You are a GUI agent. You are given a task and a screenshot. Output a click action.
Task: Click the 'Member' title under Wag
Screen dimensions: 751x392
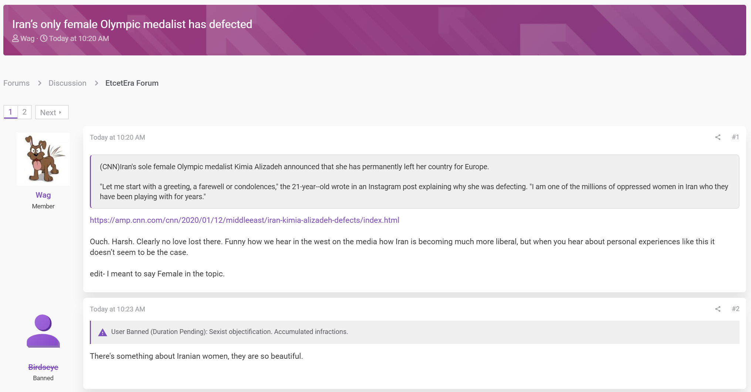[43, 206]
